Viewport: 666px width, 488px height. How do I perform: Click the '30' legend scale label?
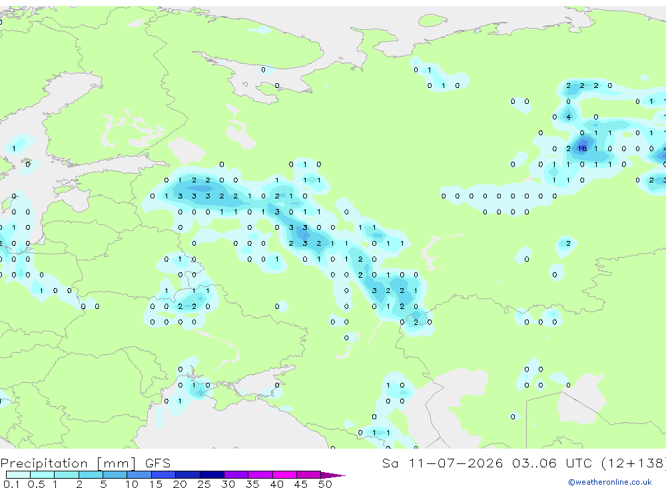(228, 484)
